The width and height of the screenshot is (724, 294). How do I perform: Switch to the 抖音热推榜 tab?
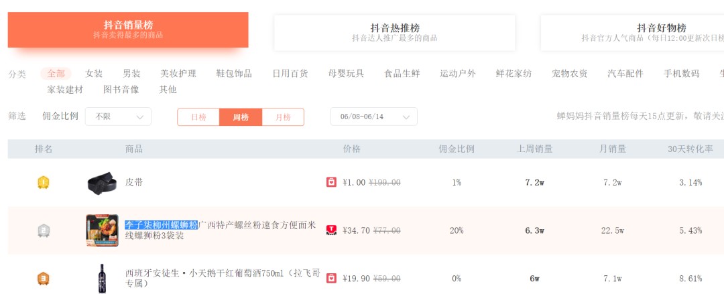[x=395, y=33]
